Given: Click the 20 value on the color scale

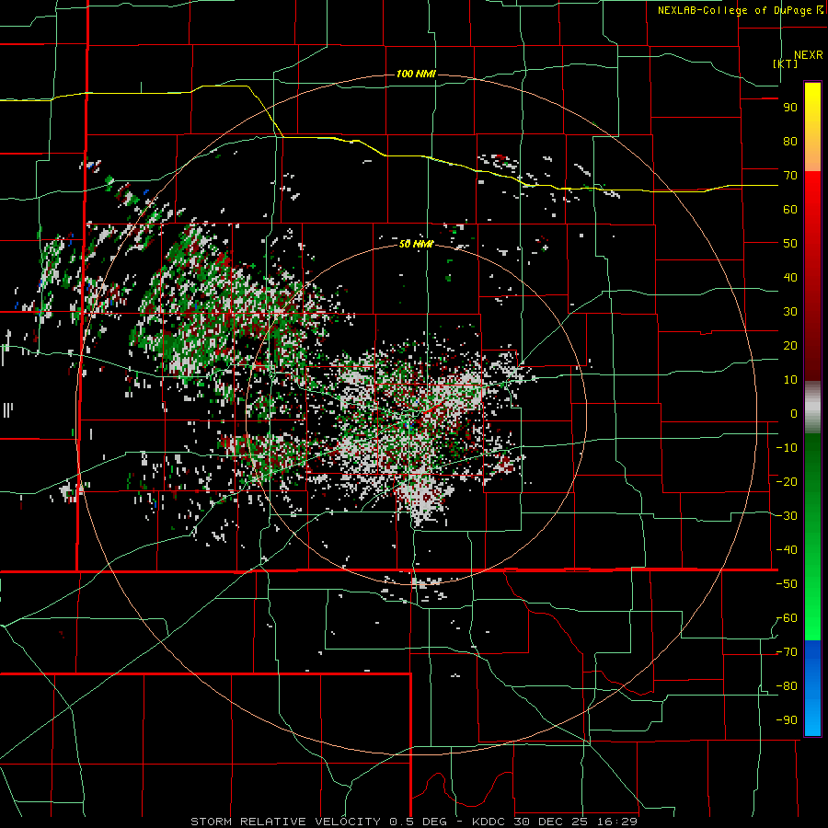Looking at the screenshot, I should pyautogui.click(x=790, y=346).
